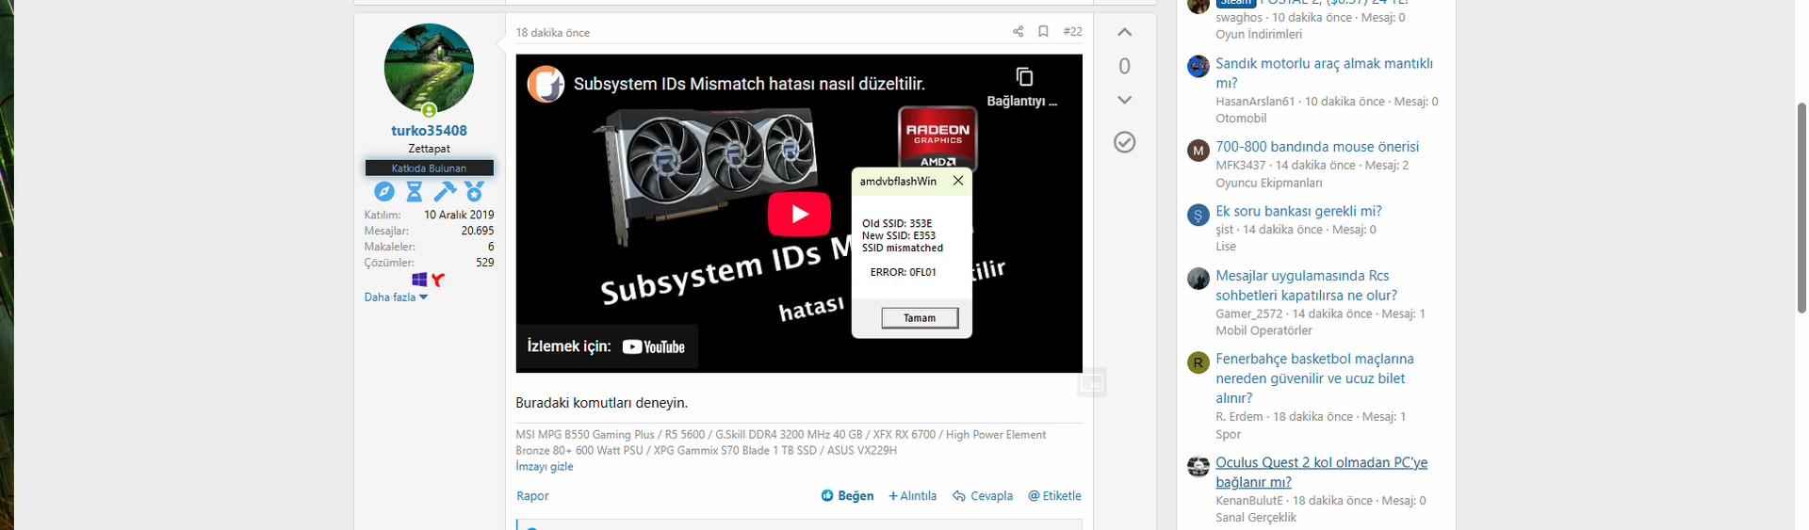Click R. Erdem's R avatar

1198,362
